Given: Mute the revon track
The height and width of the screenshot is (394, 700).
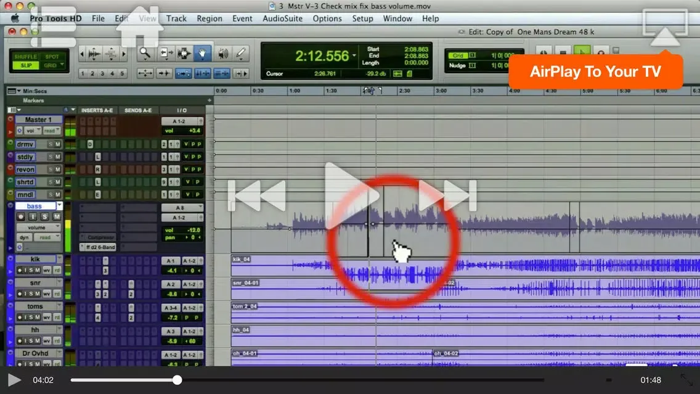Looking at the screenshot, I should [57, 170].
